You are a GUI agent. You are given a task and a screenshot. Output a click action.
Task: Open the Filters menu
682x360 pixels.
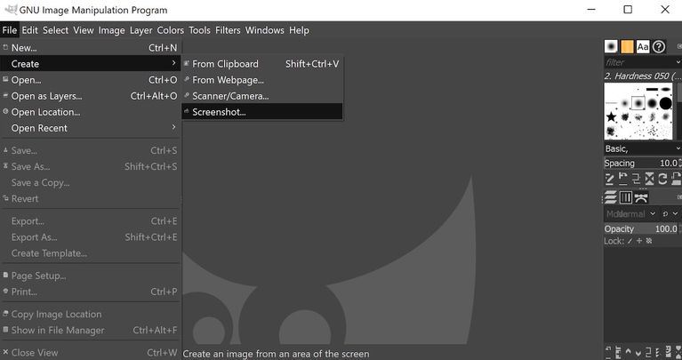[228, 30]
